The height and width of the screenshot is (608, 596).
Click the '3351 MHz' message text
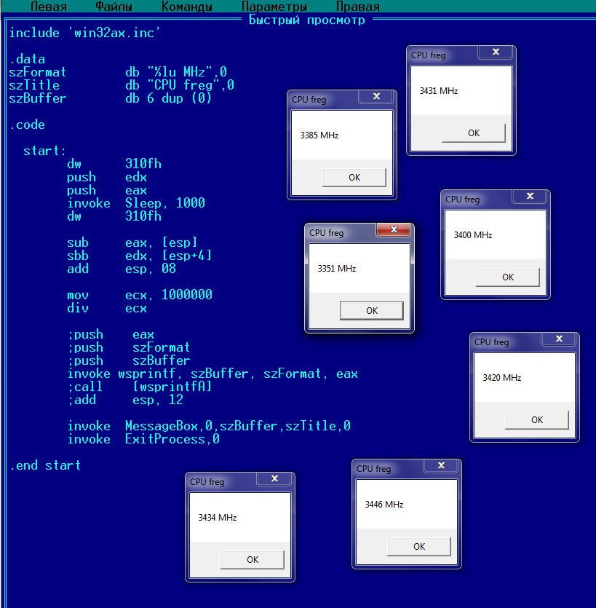pyautogui.click(x=337, y=269)
